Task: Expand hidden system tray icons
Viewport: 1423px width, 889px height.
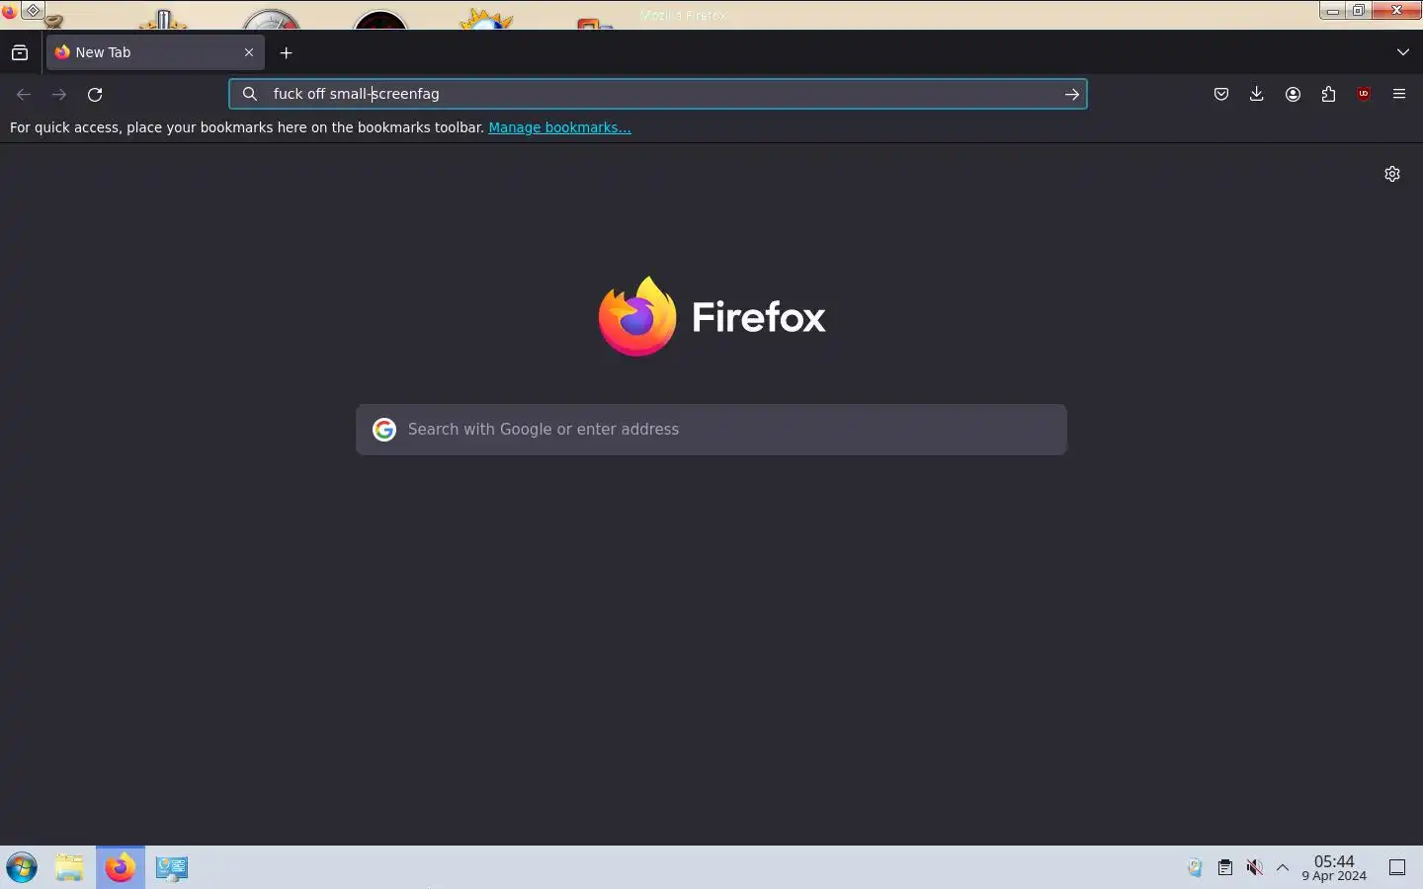Action: click(1283, 867)
